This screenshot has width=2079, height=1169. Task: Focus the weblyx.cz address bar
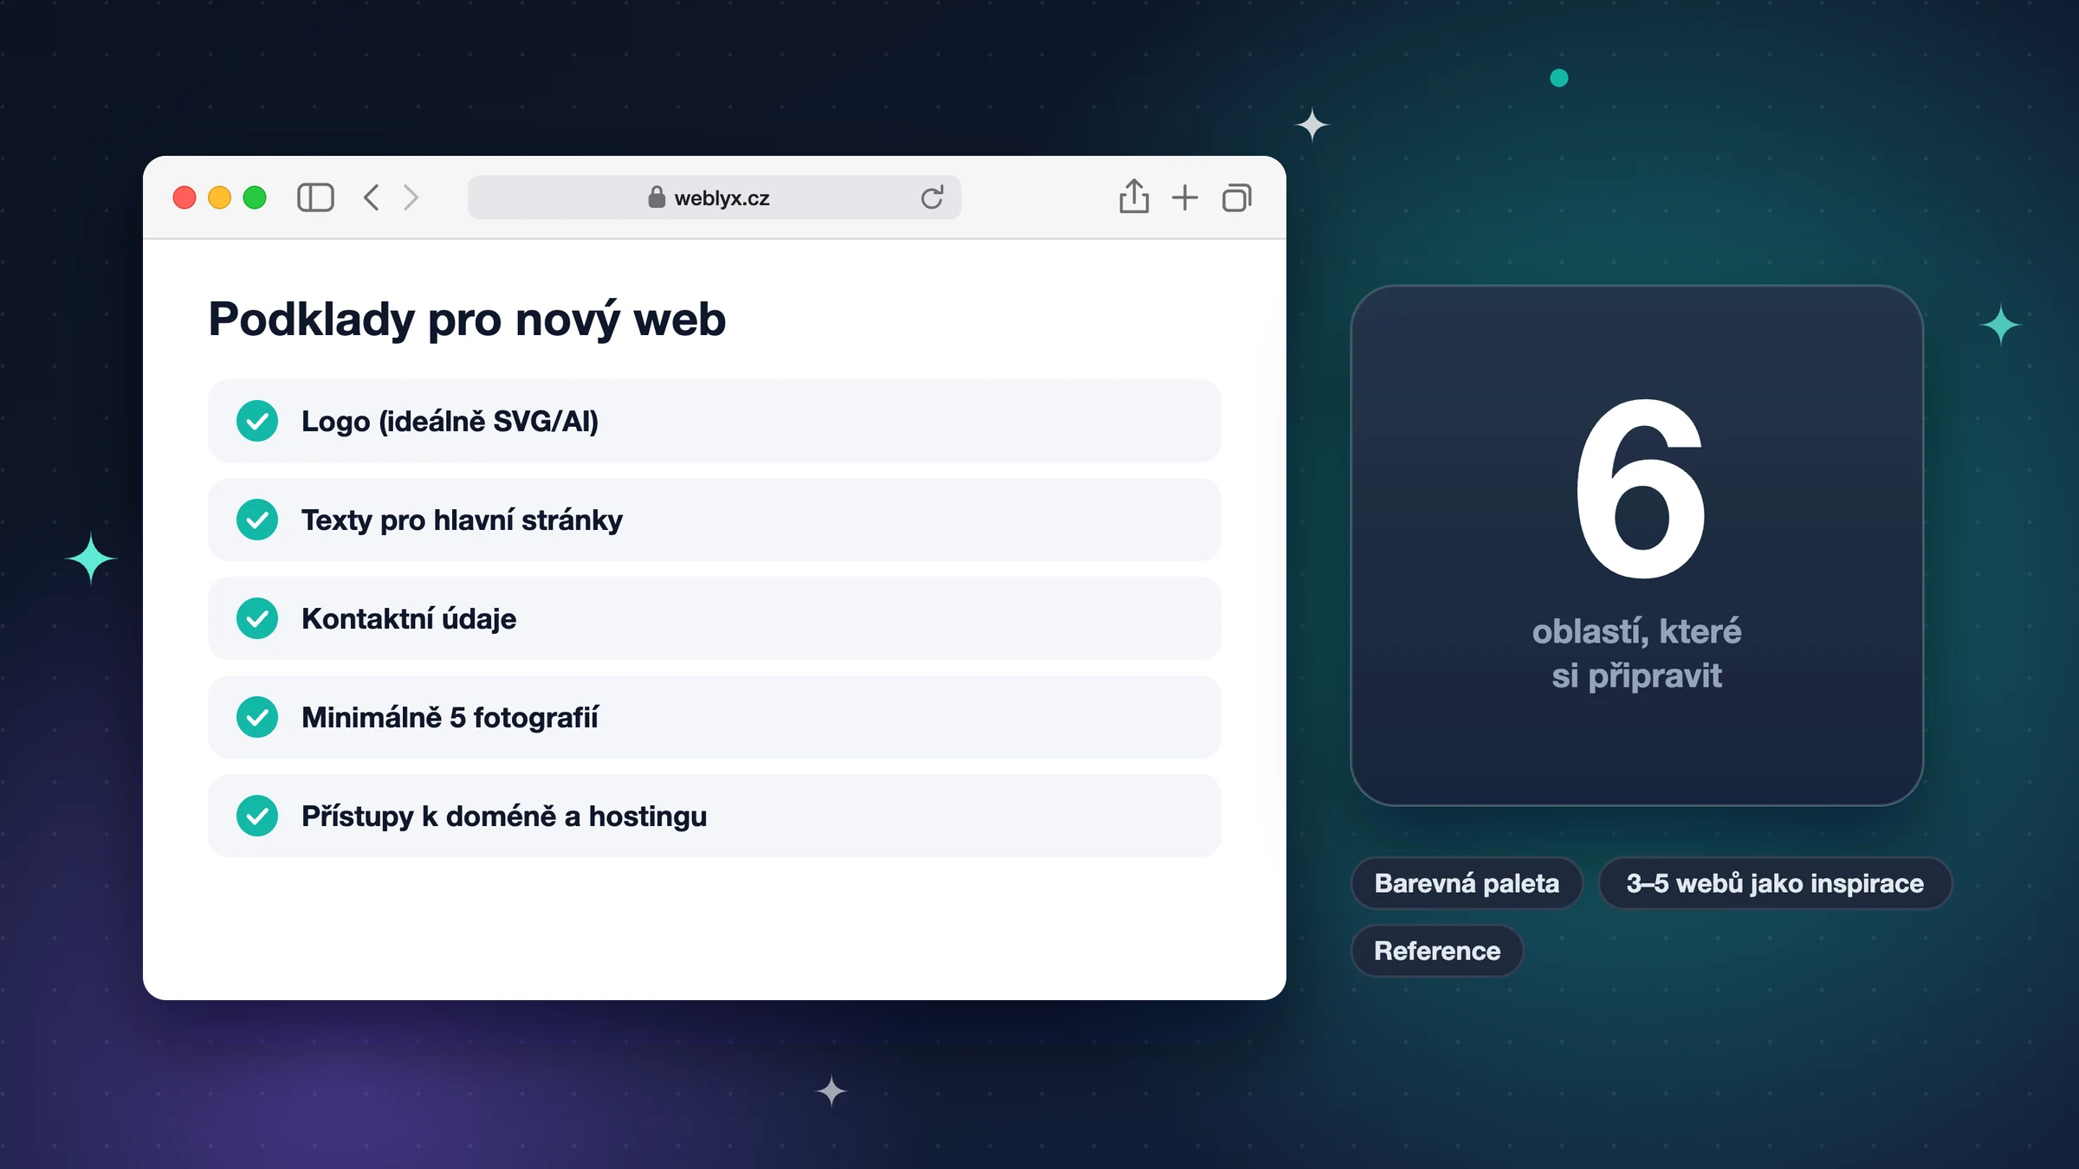tap(715, 197)
